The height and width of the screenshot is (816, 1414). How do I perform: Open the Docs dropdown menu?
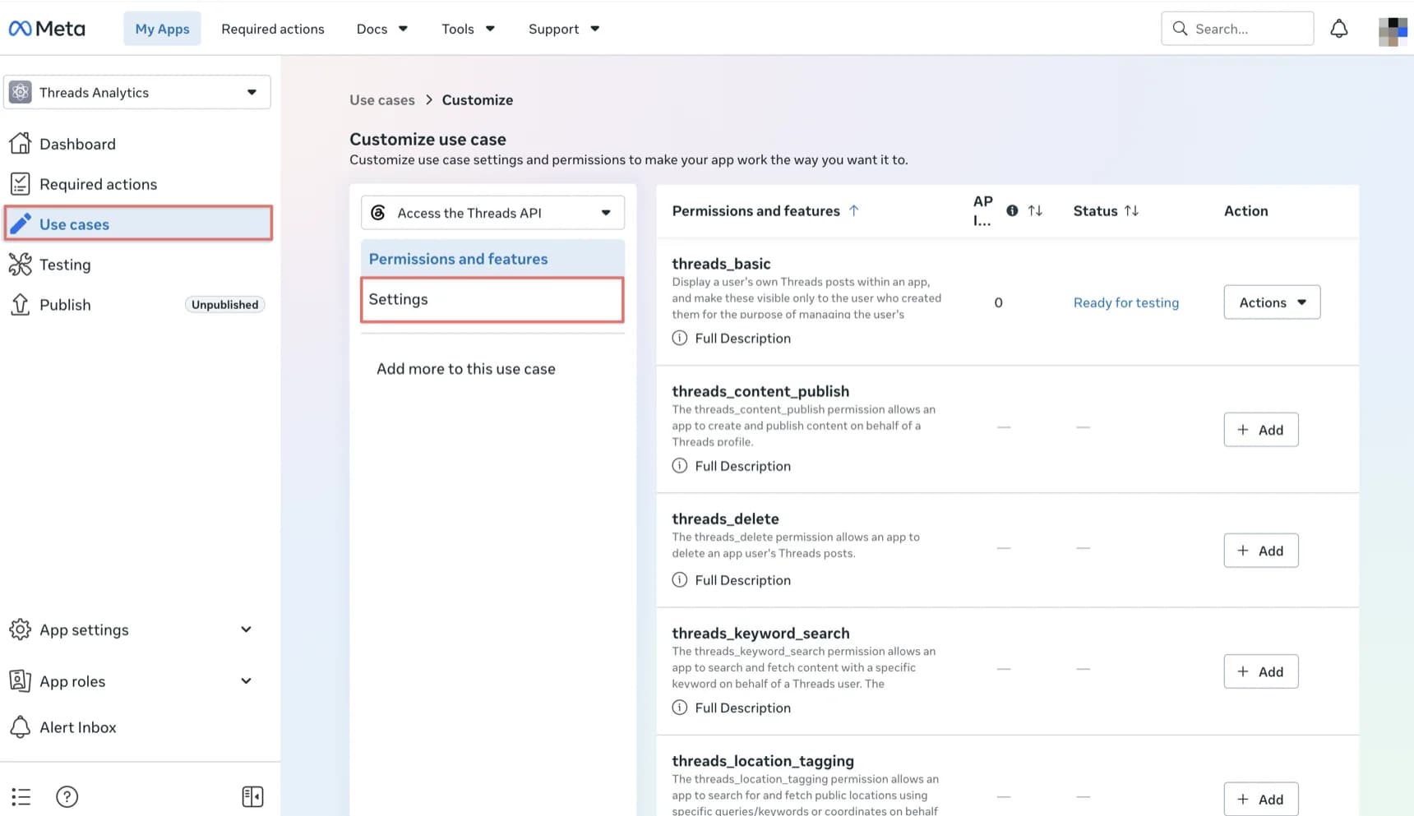(381, 29)
